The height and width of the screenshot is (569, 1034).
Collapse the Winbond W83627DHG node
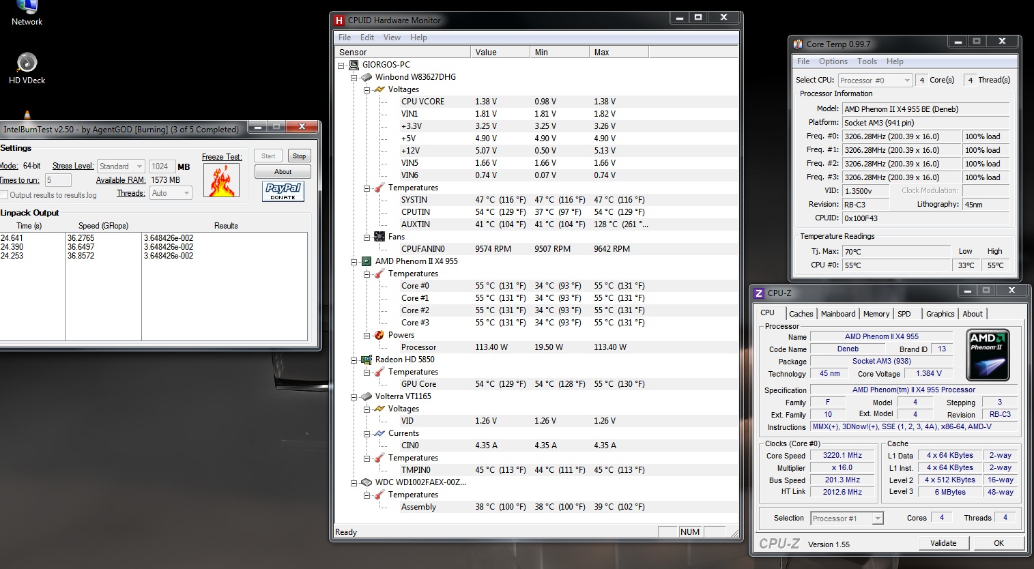pos(354,78)
